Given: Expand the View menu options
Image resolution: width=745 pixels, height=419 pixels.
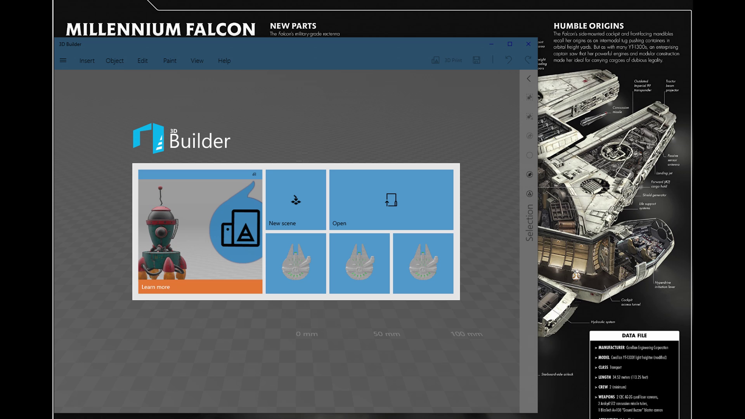Looking at the screenshot, I should tap(196, 61).
